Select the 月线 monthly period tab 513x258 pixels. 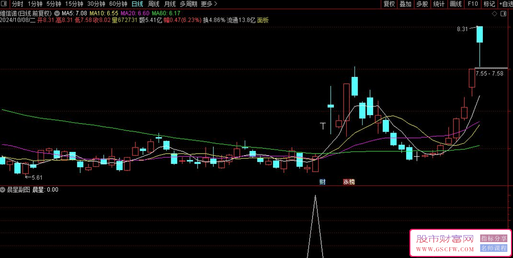170,4
